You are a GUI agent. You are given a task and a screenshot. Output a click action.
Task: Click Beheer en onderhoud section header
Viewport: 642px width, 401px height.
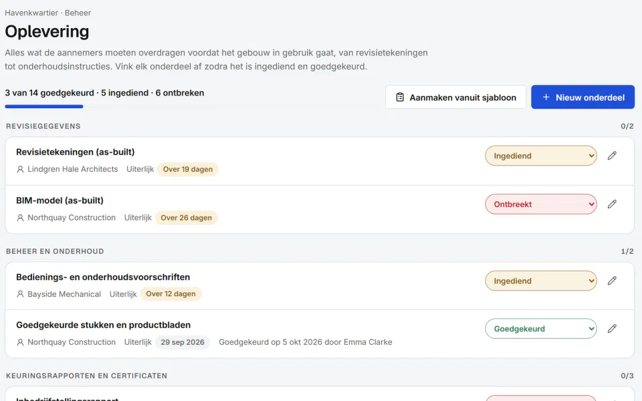[x=55, y=251]
